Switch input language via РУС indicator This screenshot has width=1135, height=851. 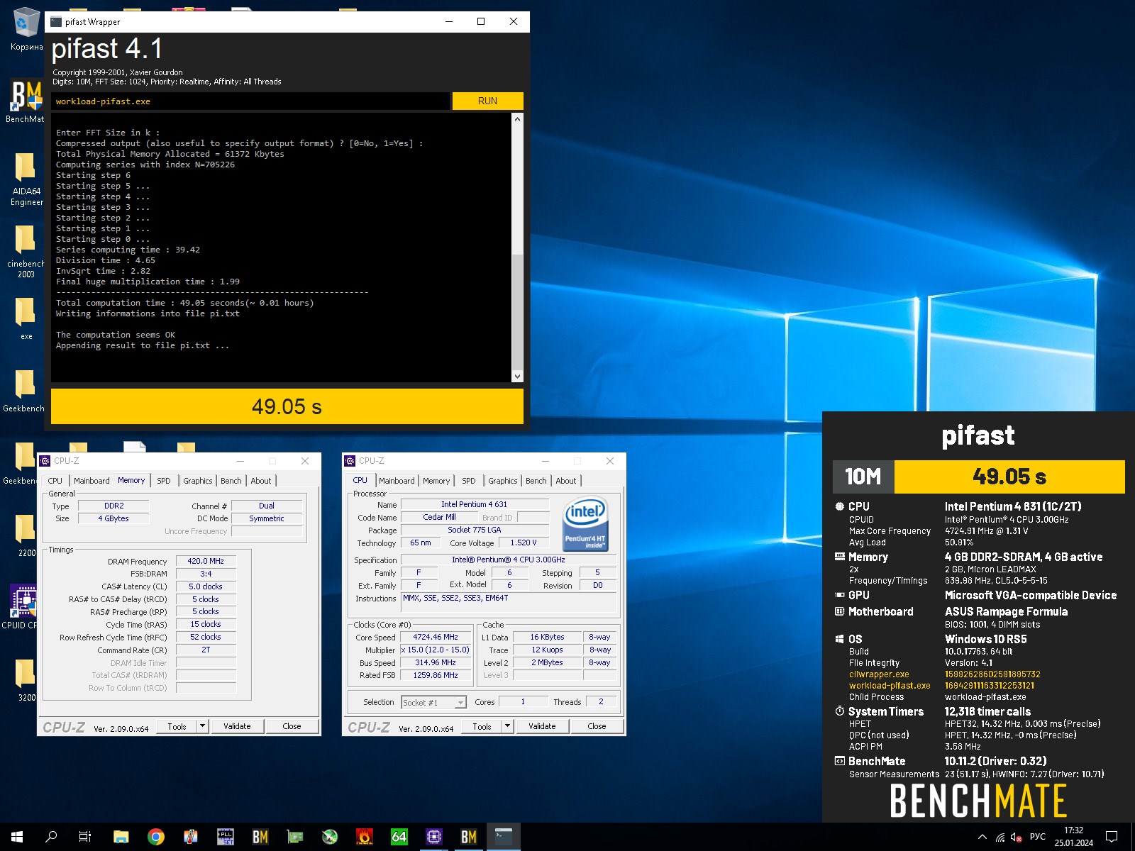[x=1038, y=837]
